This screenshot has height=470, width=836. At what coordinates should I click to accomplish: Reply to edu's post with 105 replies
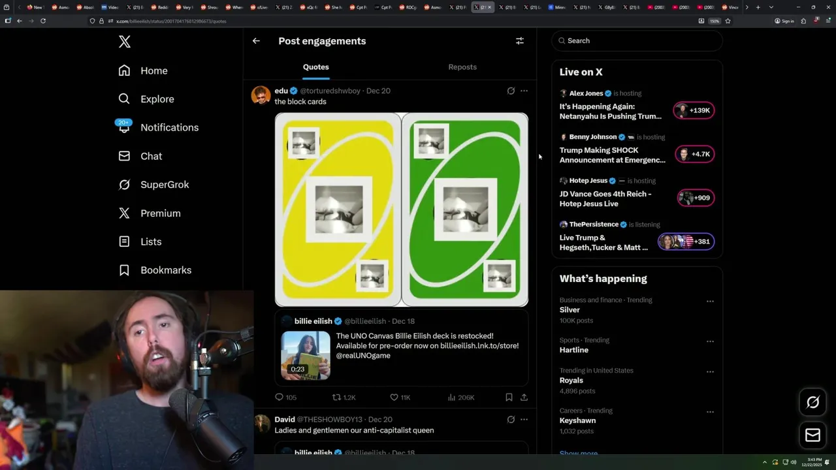[286, 397]
